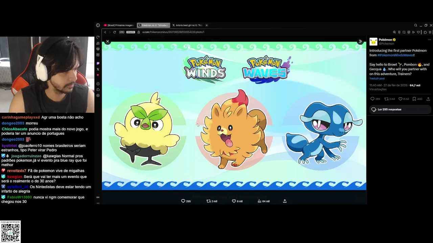Open the ad blocker shield icon
This screenshot has height=243, width=433.
coord(409,32)
